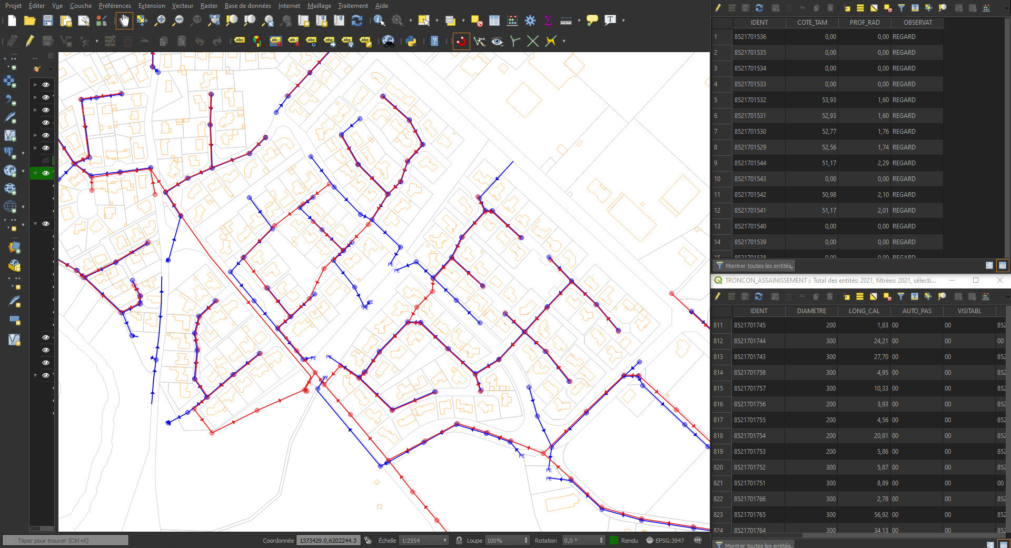The height and width of the screenshot is (548, 1011).
Task: Show the statistical summary sigma icon
Action: [x=548, y=21]
